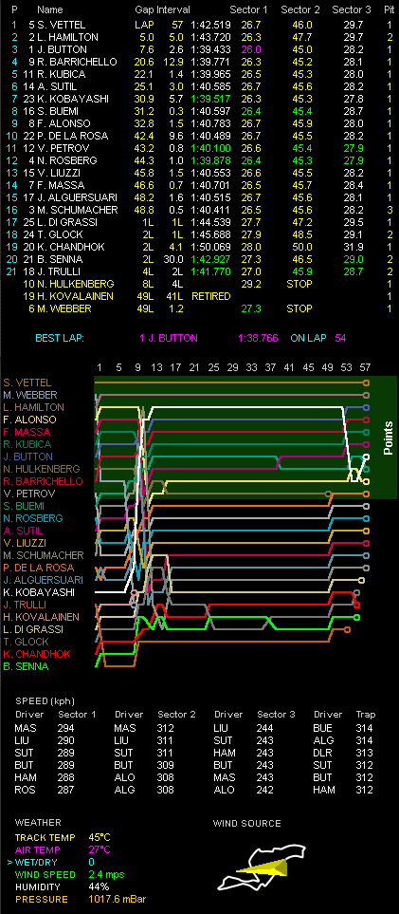Click M. WEBBER in the lap chart legend
399x914 pixels.
29,395
